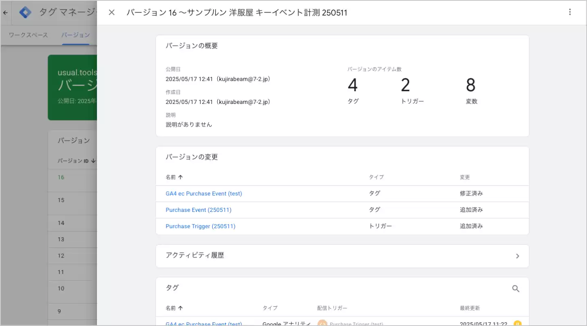
Task: Click the yellow paused status icon
Action: (517, 324)
